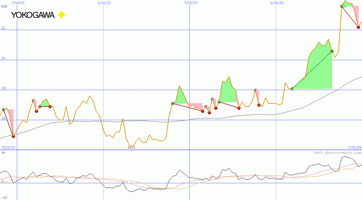Click the 18 price axis label
Image resolution: width=362 pixels, height=200 pixels.
pos(3,88)
